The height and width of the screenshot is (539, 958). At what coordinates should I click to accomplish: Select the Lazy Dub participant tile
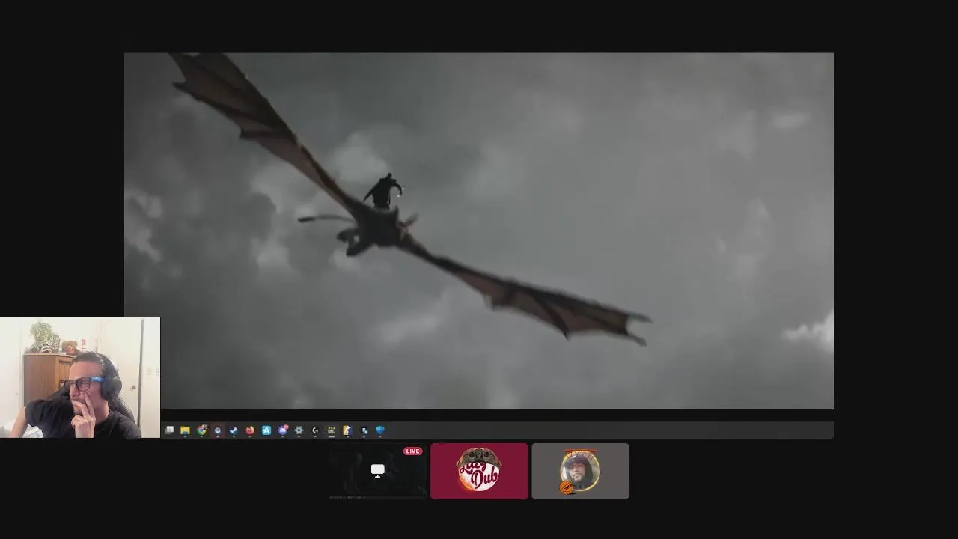tap(479, 471)
